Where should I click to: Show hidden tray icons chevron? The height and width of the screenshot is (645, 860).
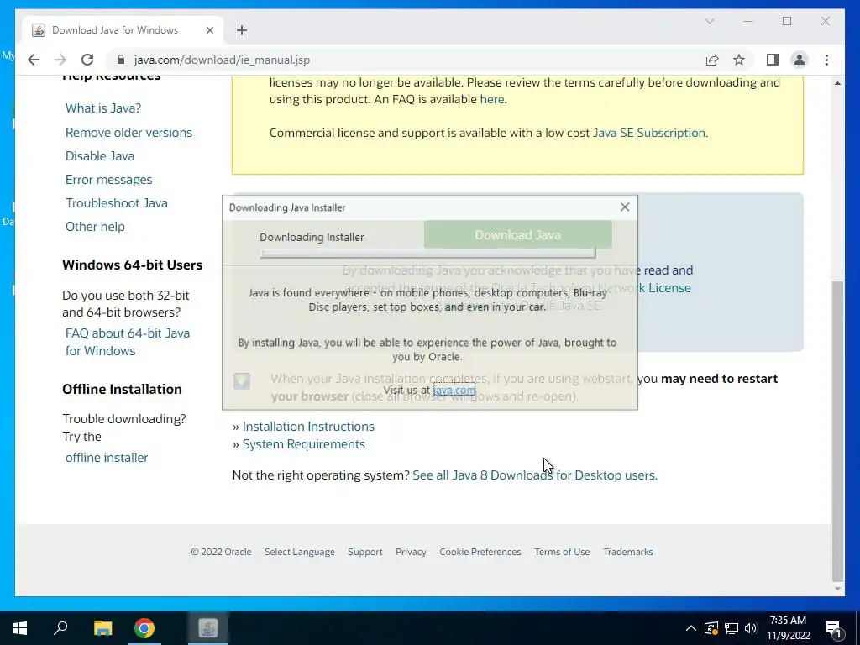pyautogui.click(x=691, y=628)
